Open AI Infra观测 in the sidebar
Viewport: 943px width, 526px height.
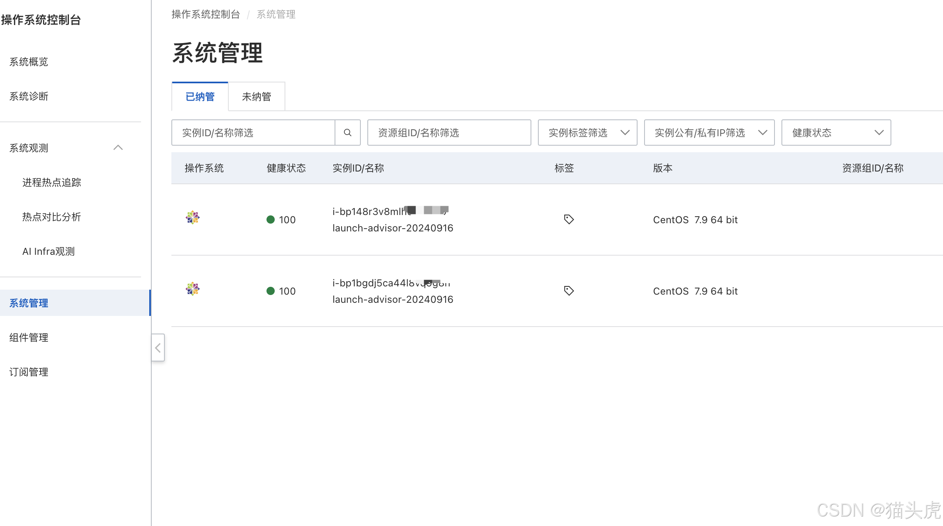(48, 252)
